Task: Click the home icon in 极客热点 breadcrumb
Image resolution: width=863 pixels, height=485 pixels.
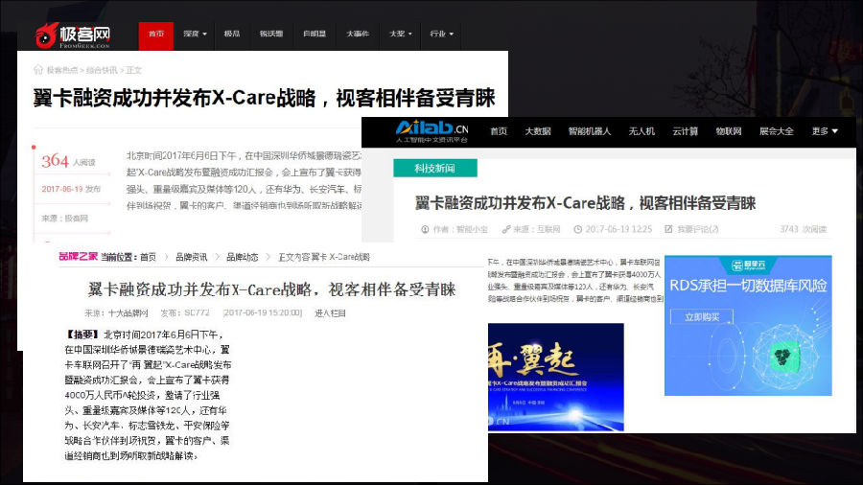Action: [38, 70]
